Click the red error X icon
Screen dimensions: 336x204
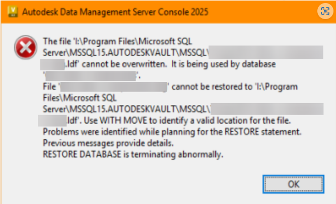click(x=23, y=48)
